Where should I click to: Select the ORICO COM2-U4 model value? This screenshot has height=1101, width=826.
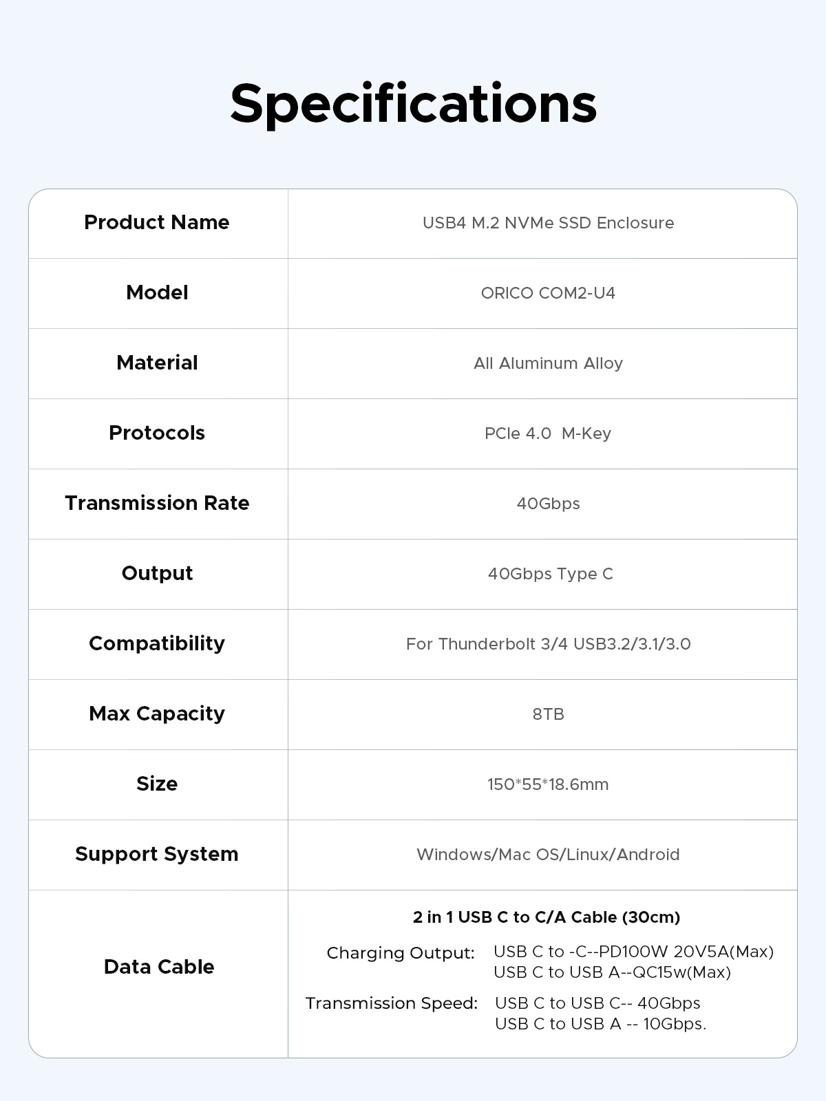pyautogui.click(x=548, y=293)
